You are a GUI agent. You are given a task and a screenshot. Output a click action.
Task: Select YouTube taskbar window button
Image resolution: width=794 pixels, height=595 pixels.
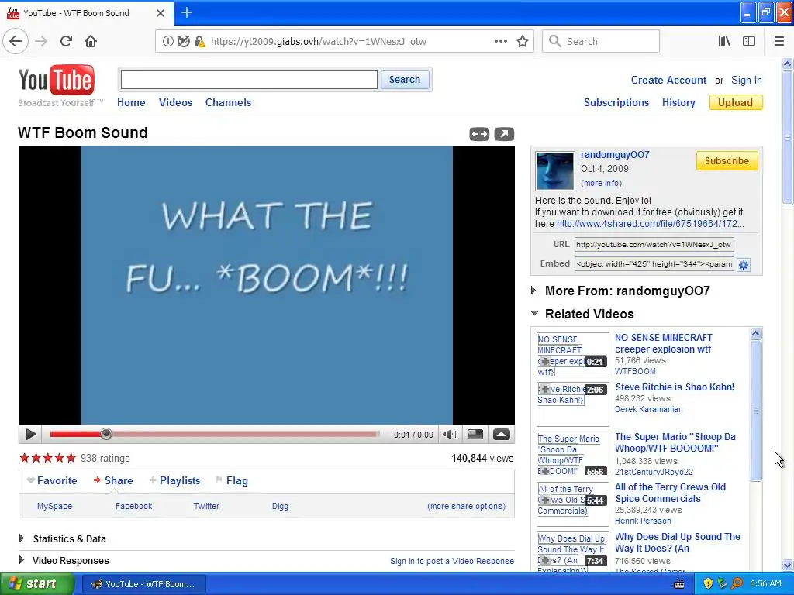pos(143,584)
